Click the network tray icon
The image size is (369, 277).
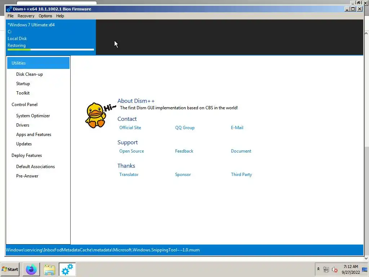pyautogui.click(x=326, y=269)
